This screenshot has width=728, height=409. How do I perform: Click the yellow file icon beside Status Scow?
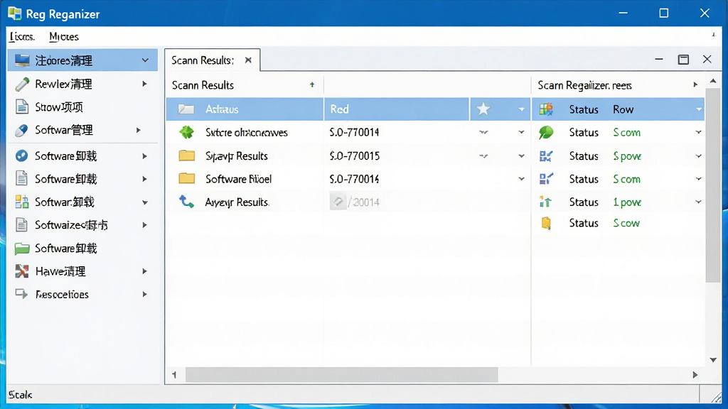546,223
